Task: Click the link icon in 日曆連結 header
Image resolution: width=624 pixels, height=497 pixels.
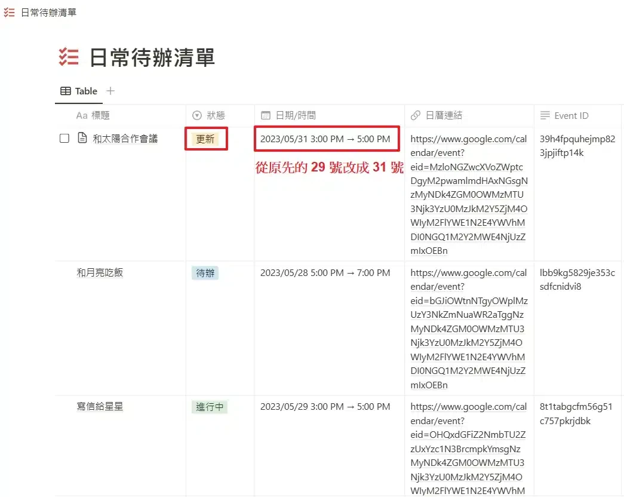Action: coord(416,115)
